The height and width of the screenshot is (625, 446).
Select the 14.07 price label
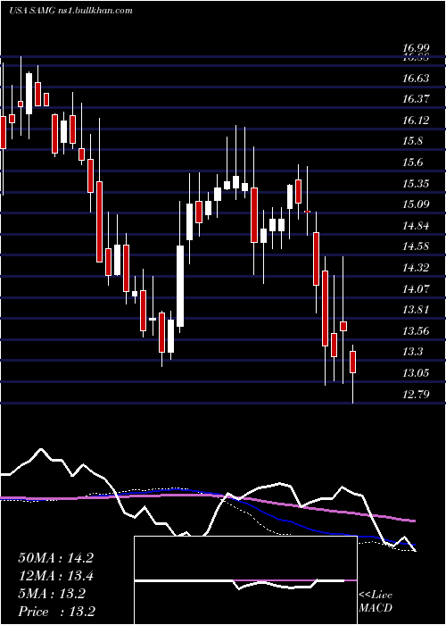point(416,288)
